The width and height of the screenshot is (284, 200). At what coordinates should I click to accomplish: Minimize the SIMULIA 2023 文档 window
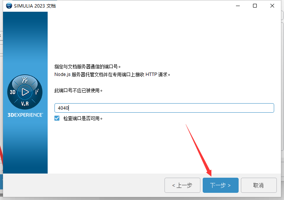pos(238,6)
